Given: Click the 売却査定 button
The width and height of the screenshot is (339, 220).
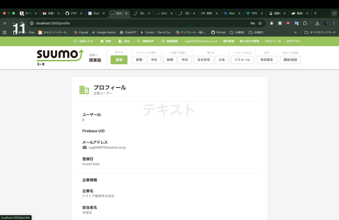Looking at the screenshot, I should click(x=266, y=60).
